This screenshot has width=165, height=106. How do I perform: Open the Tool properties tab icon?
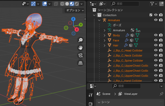pos(91,95)
